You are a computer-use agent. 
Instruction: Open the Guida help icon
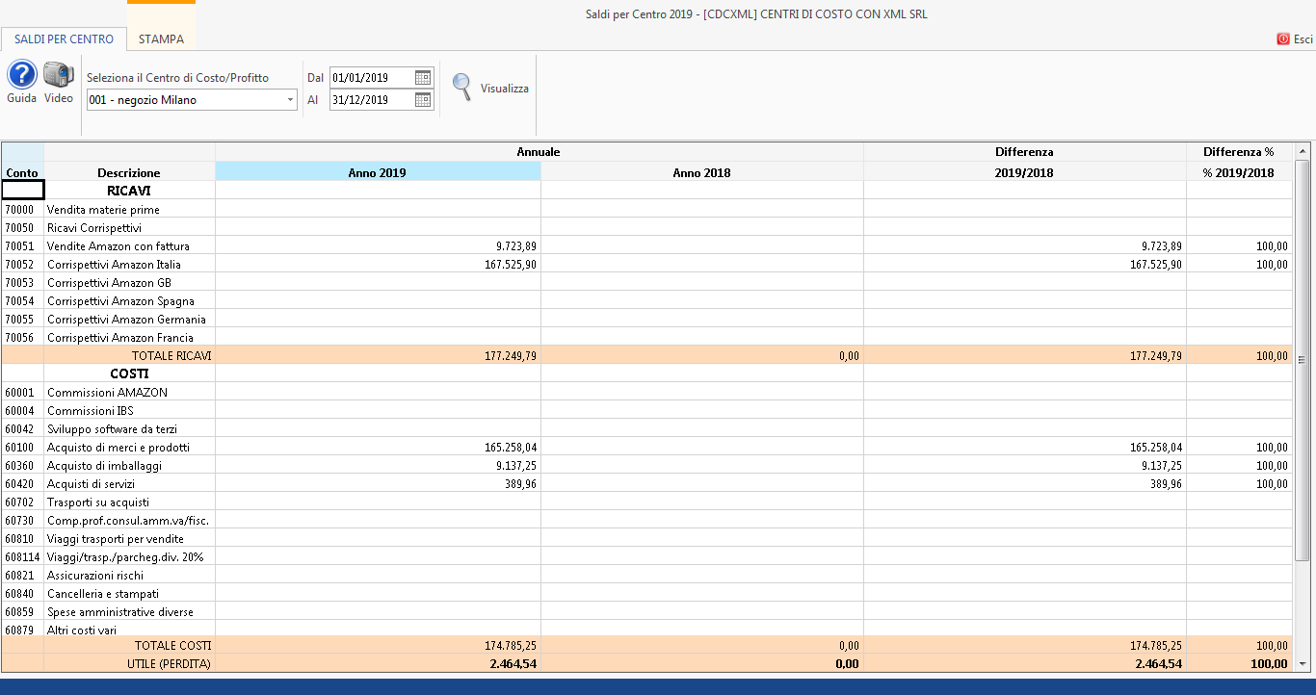(22, 75)
